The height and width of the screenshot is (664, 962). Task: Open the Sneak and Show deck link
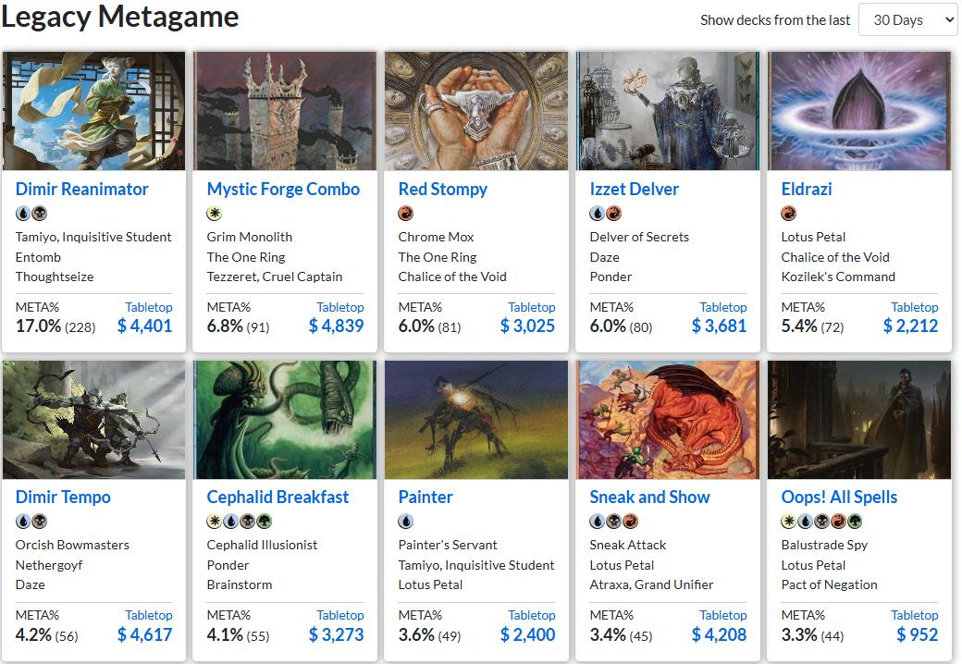tap(649, 497)
